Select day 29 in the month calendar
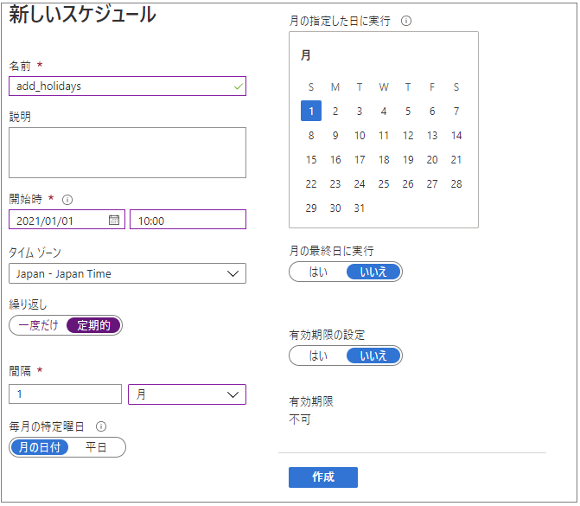Screen dimensions: 580x506 tap(311, 208)
